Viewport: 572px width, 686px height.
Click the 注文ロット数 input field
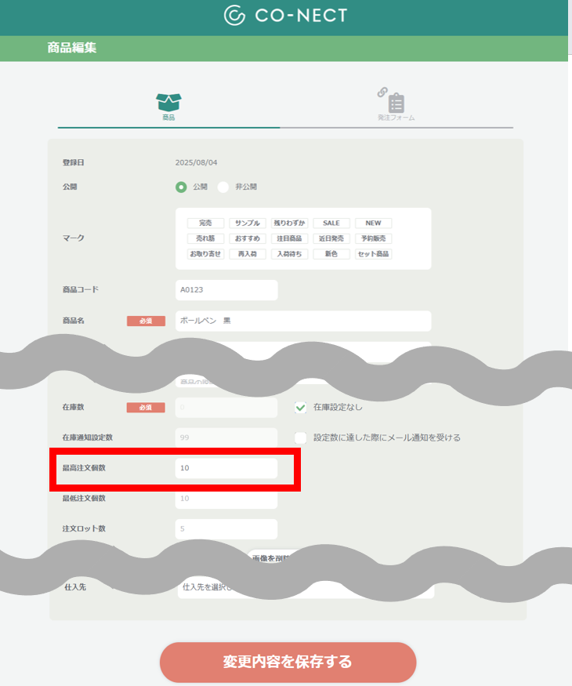click(226, 529)
